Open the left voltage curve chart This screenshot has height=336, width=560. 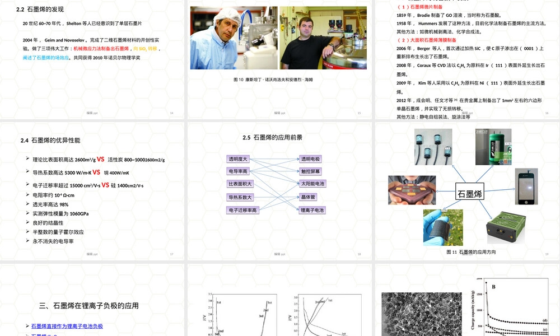240,314
